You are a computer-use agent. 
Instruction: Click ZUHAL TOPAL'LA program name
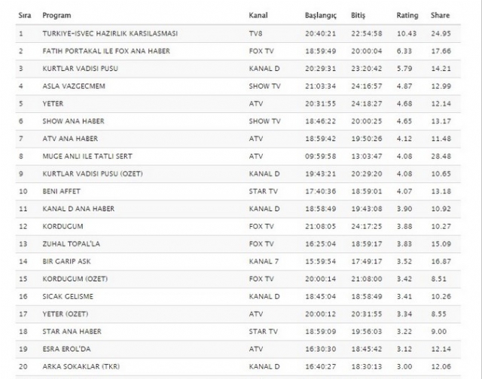click(72, 243)
